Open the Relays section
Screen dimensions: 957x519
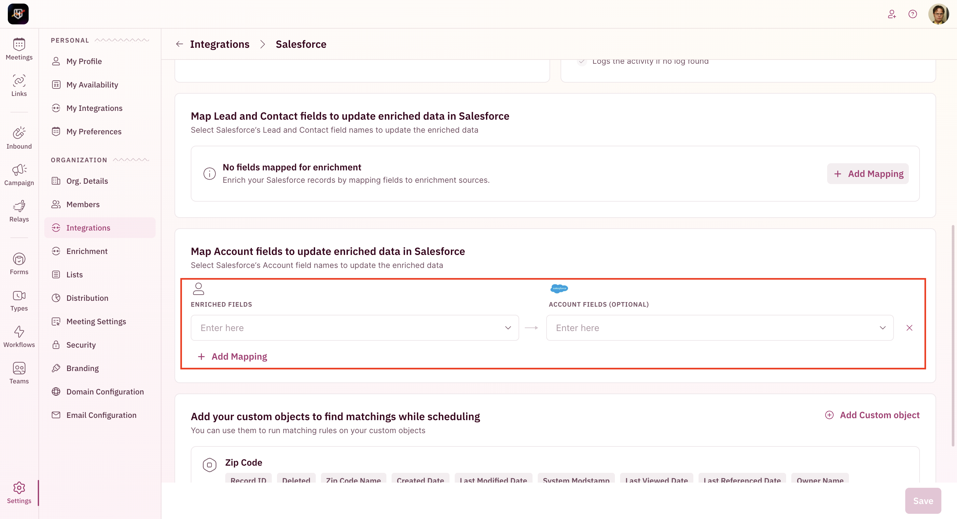click(x=19, y=211)
